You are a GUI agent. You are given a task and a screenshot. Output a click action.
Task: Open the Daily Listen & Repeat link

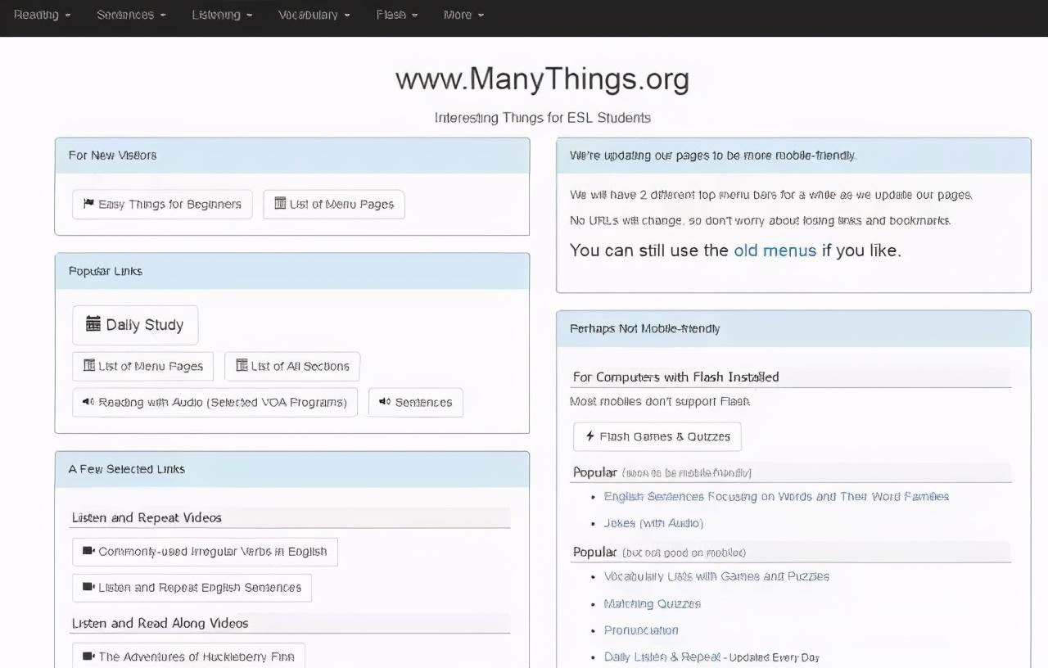coord(662,657)
